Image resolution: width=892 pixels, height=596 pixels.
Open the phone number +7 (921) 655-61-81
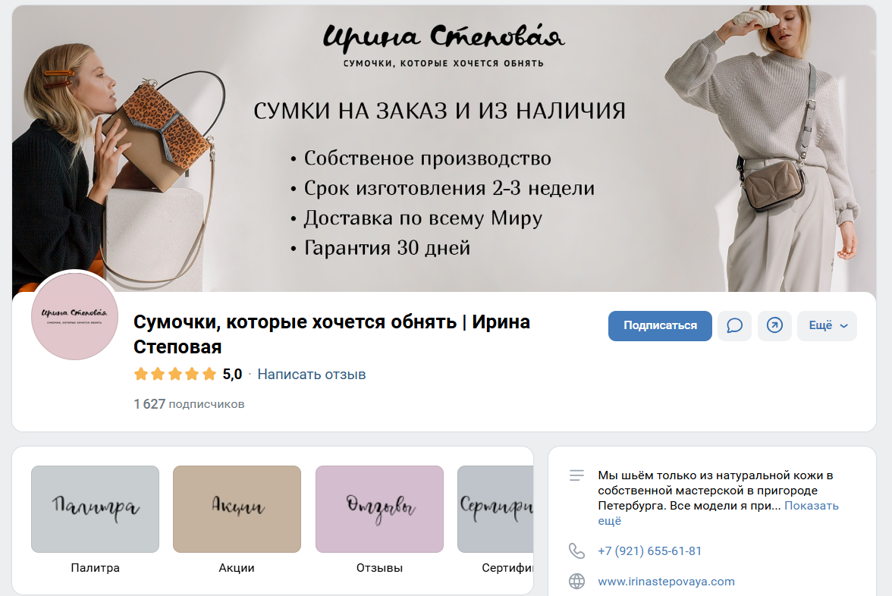[649, 551]
